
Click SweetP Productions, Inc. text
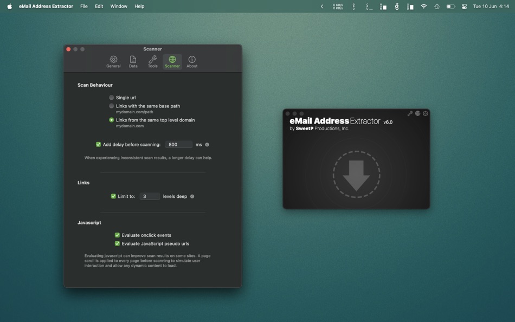pyautogui.click(x=322, y=128)
